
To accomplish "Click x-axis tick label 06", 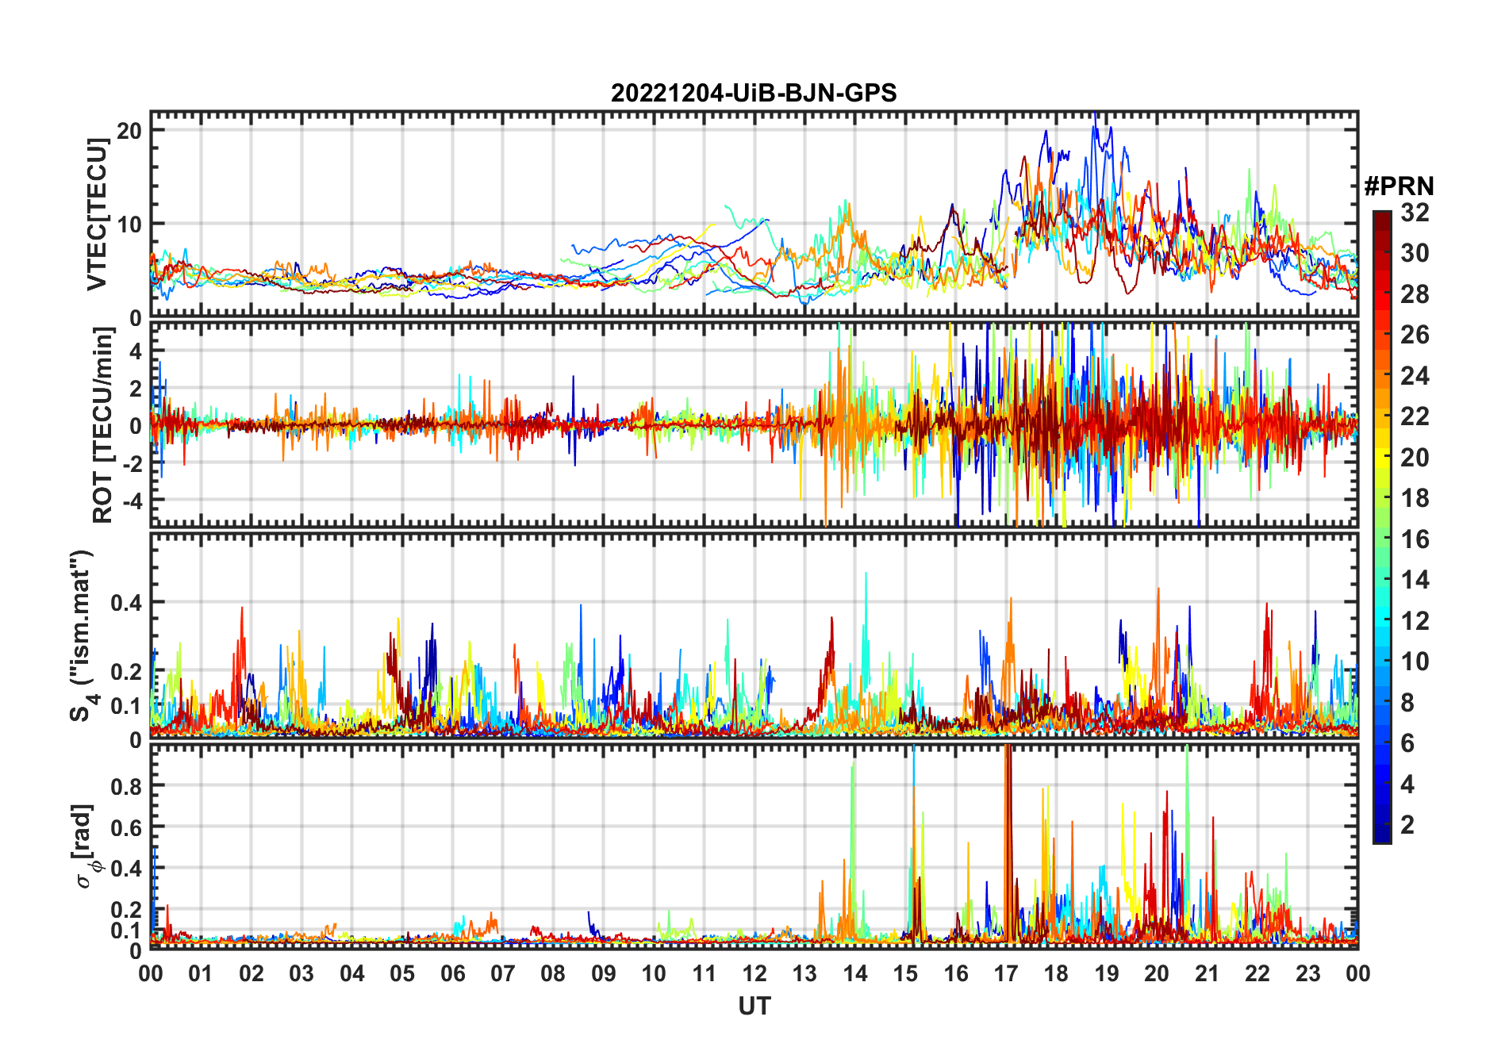I will (452, 973).
